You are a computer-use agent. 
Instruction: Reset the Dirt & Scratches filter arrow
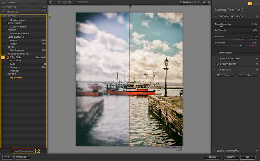[x=257, y=59]
